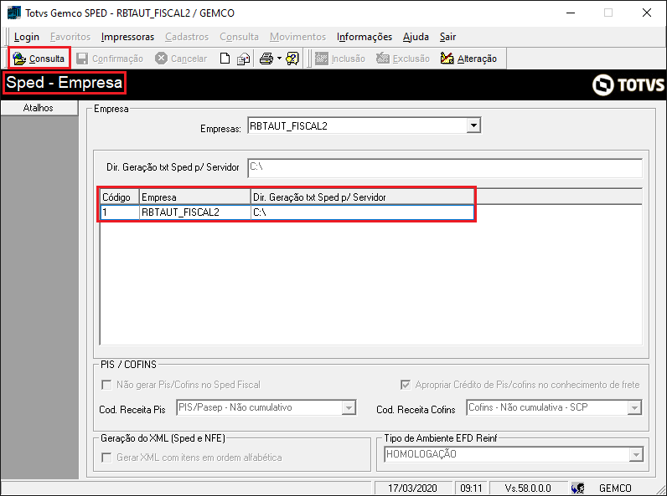667x496 pixels.
Task: Click the Inclusão toolbar button
Action: click(x=340, y=59)
